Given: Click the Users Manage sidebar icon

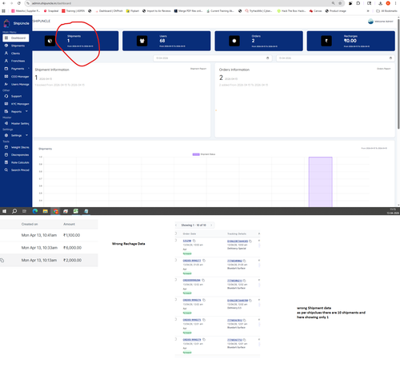Looking at the screenshot, I should click(x=6, y=84).
